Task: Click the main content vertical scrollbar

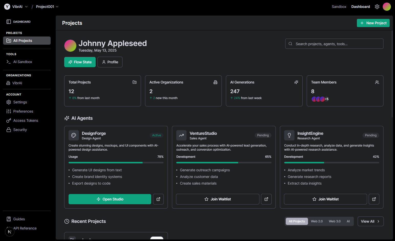Action: click(x=392, y=74)
